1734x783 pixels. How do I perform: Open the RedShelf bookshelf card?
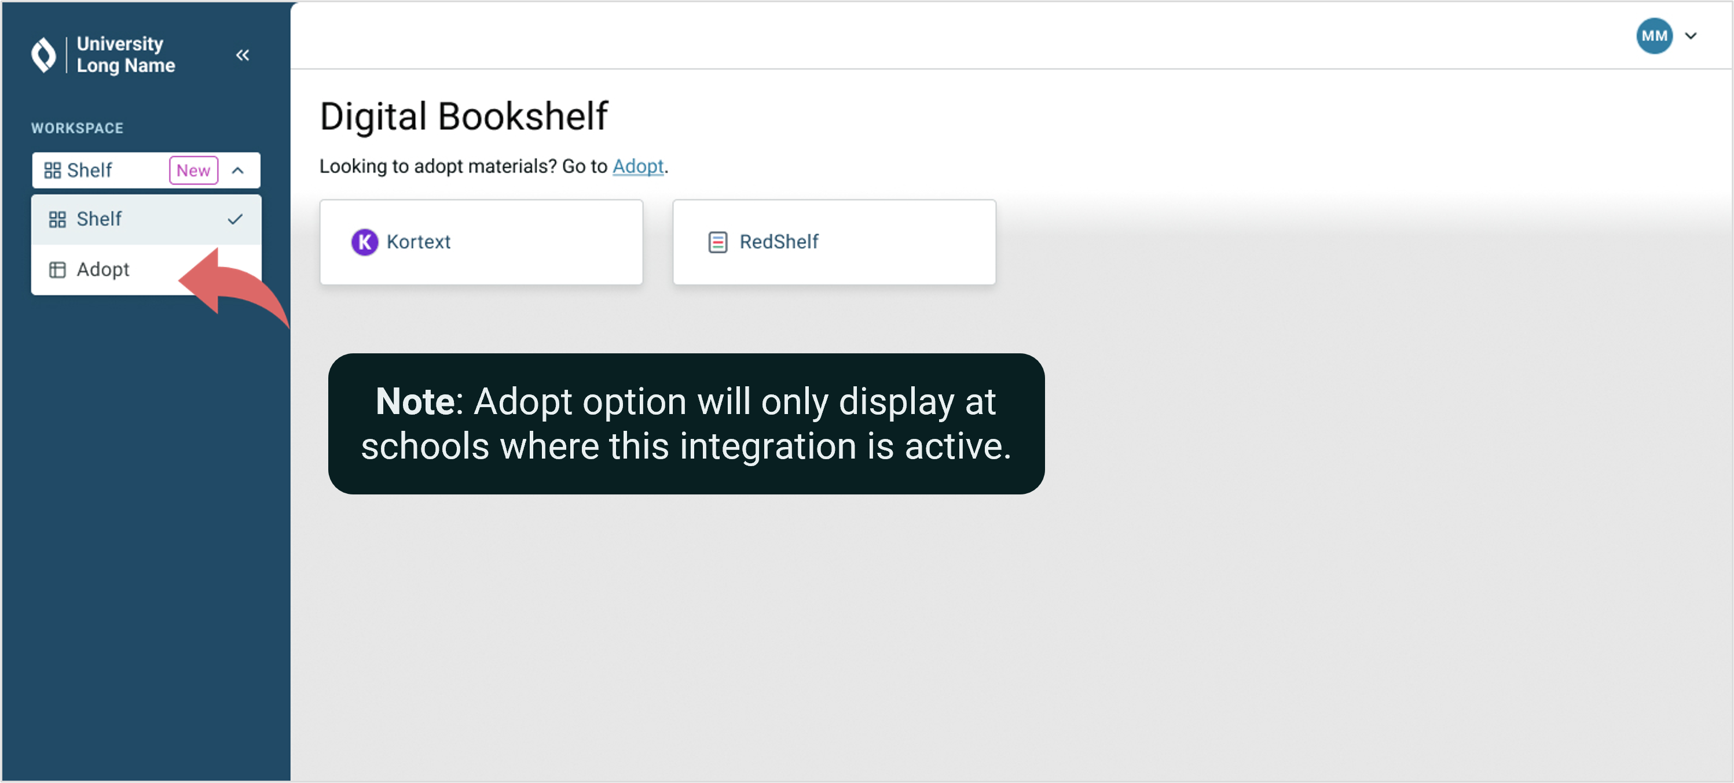pos(833,242)
